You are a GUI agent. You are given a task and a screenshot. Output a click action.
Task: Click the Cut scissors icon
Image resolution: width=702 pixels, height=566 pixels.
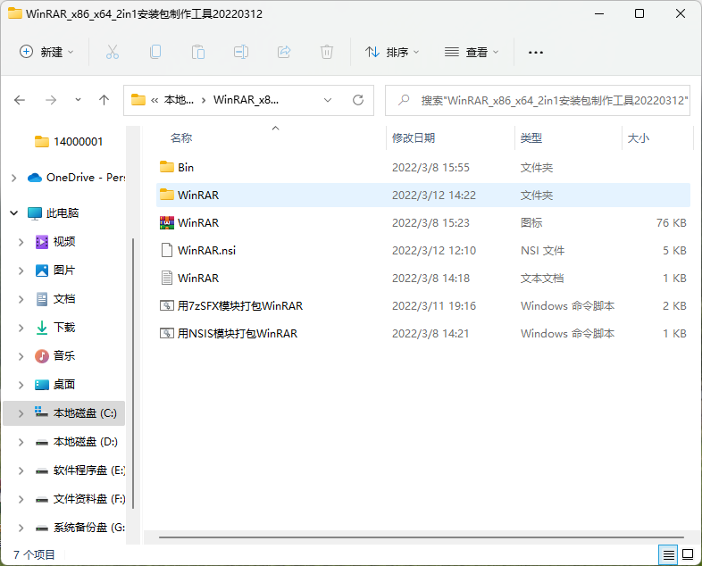[113, 52]
